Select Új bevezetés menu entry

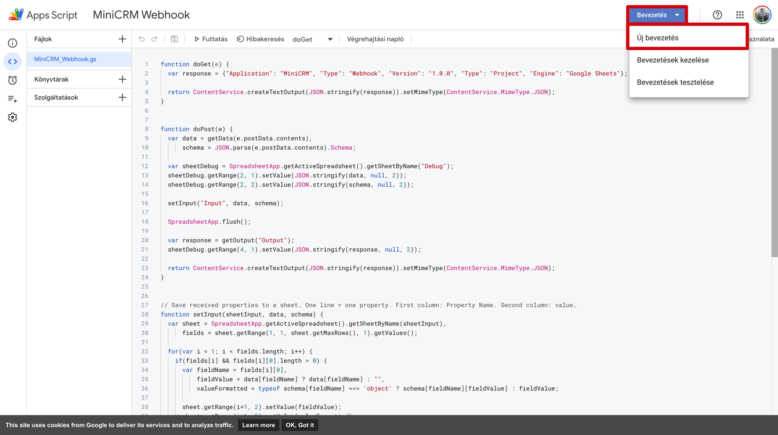[x=688, y=38]
